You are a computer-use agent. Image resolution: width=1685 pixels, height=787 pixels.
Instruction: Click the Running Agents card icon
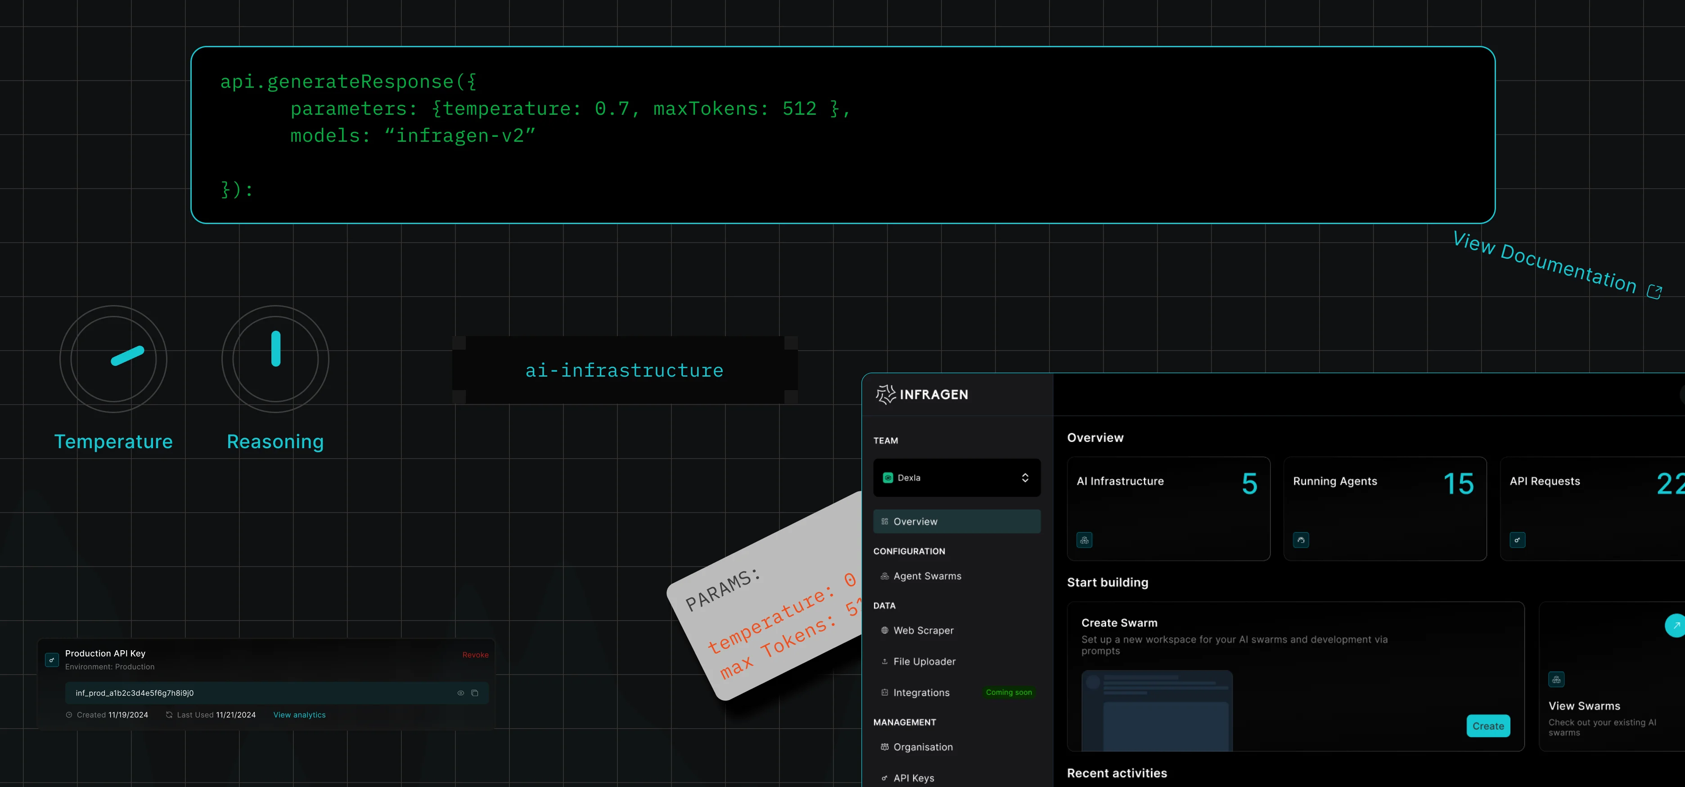[x=1300, y=540]
